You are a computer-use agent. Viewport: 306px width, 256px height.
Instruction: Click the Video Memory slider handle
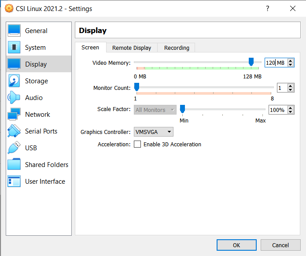(x=251, y=62)
